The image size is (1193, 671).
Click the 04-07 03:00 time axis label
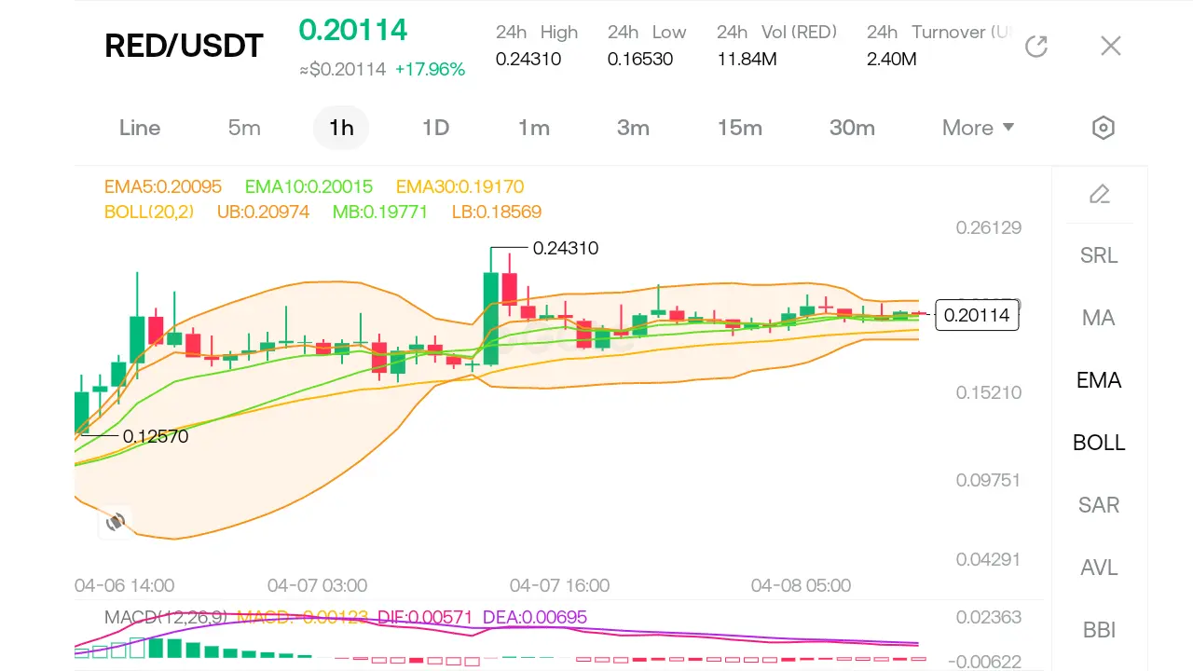317,585
